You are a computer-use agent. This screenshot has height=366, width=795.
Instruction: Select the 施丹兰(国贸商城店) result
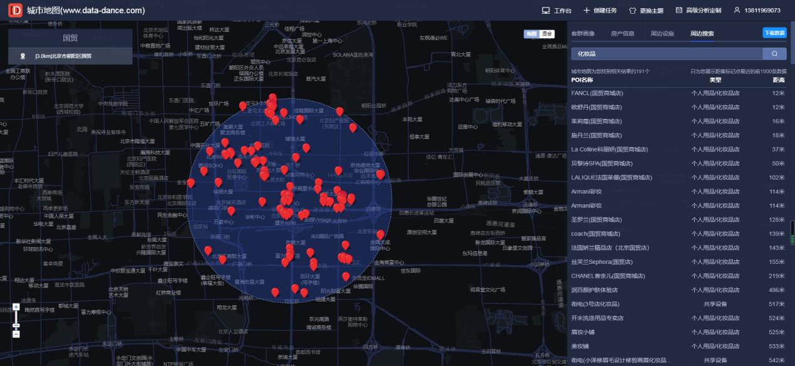[x=678, y=135]
